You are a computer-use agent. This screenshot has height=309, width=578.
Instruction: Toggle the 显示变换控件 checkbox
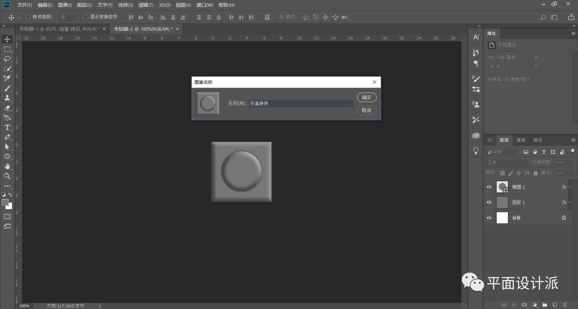tap(86, 17)
